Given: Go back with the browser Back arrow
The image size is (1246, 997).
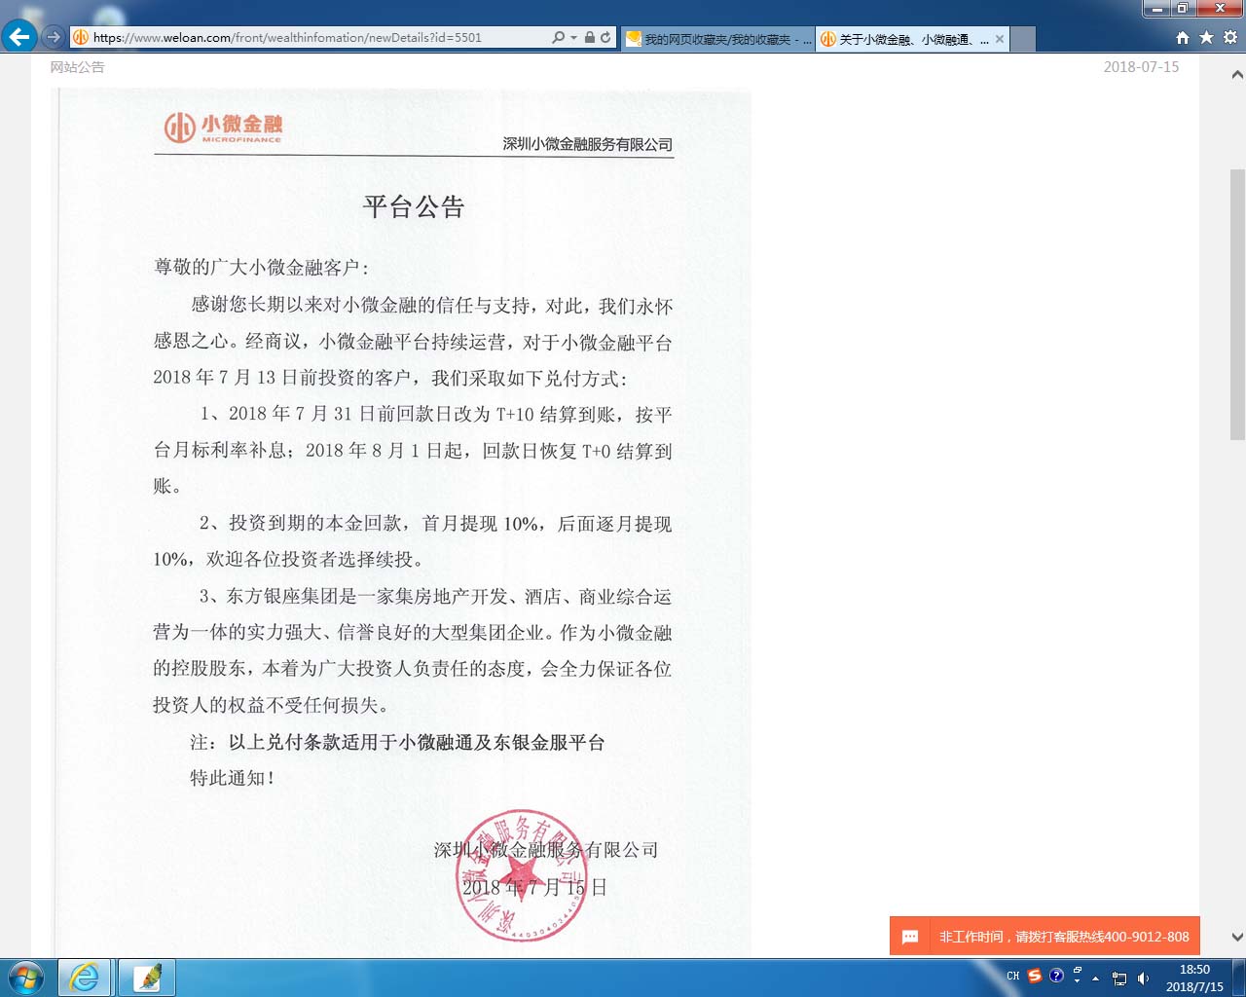Looking at the screenshot, I should coord(19,37).
